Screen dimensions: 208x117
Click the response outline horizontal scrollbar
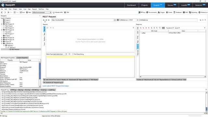173,77
